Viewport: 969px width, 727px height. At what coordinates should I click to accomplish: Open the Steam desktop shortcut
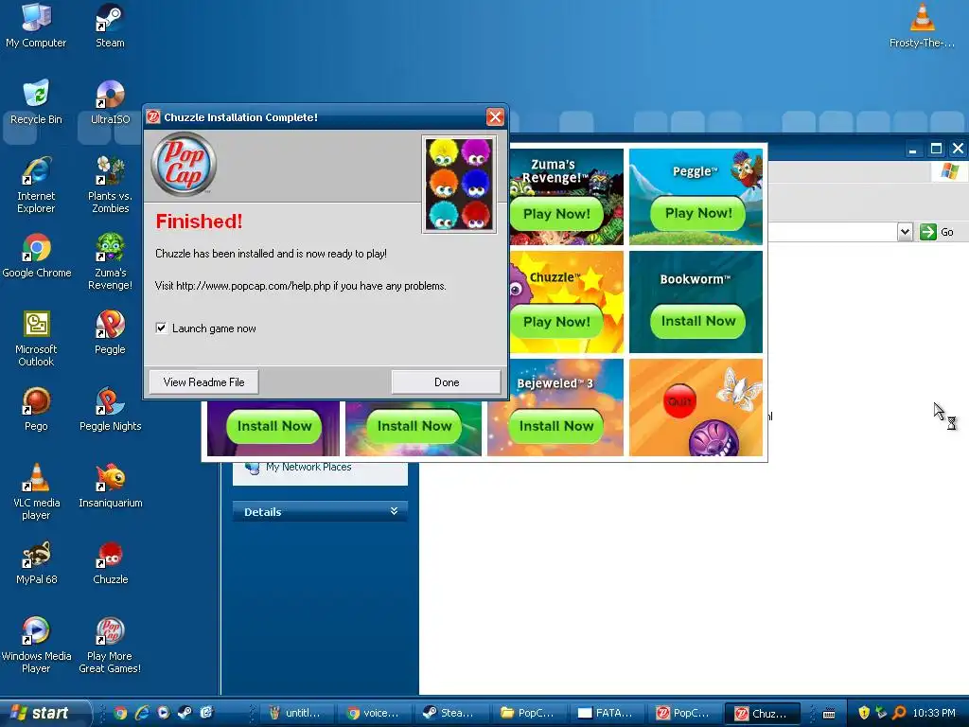point(110,26)
